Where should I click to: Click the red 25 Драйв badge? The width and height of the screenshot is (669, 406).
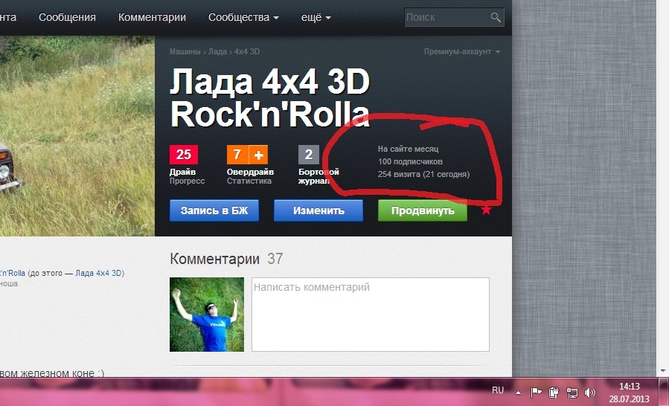coord(184,155)
